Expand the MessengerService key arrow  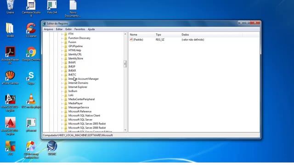click(62, 108)
